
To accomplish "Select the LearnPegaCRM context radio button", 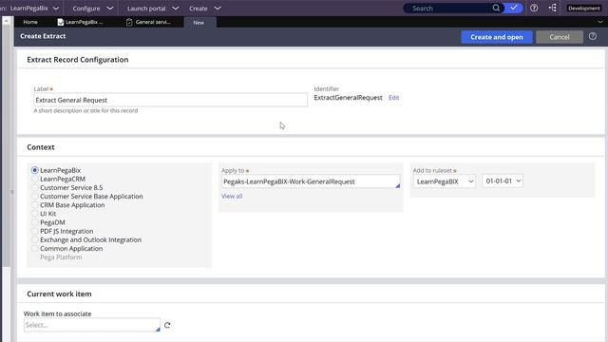I will 34,179.
